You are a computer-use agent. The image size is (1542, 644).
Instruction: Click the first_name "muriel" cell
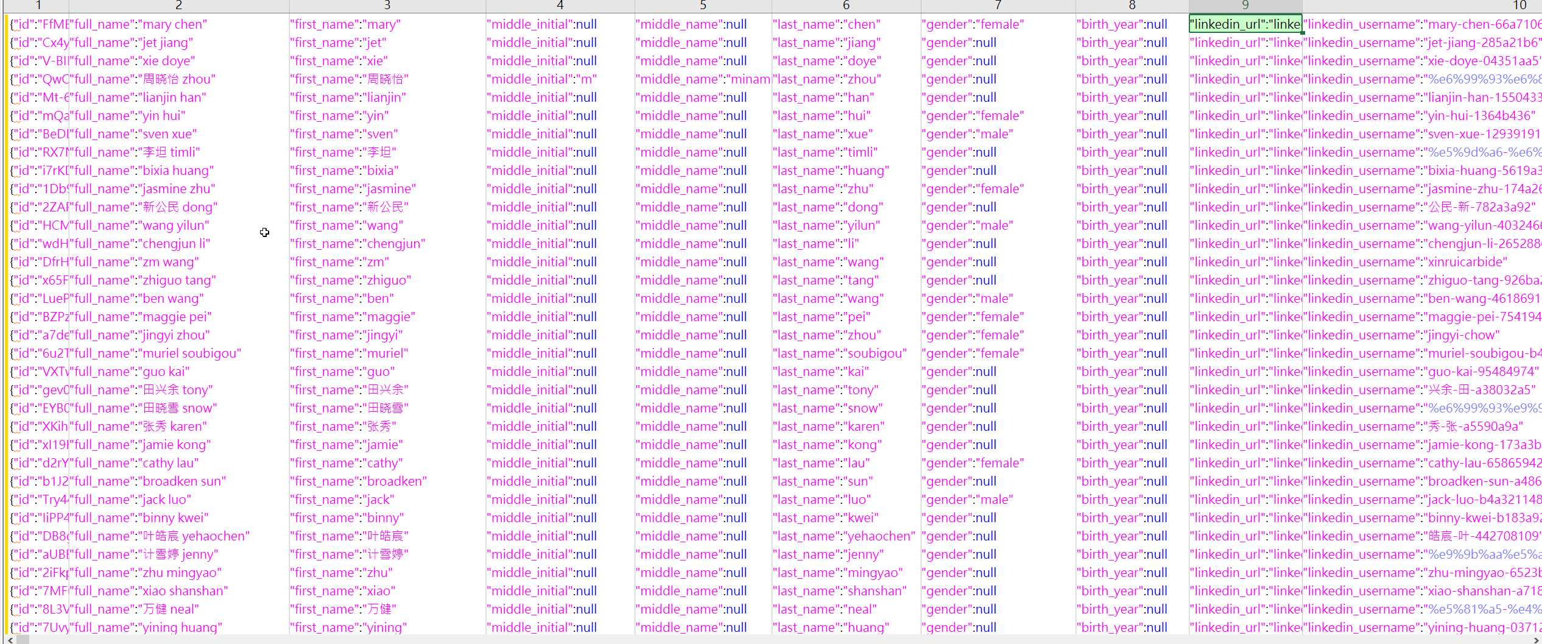(387, 353)
